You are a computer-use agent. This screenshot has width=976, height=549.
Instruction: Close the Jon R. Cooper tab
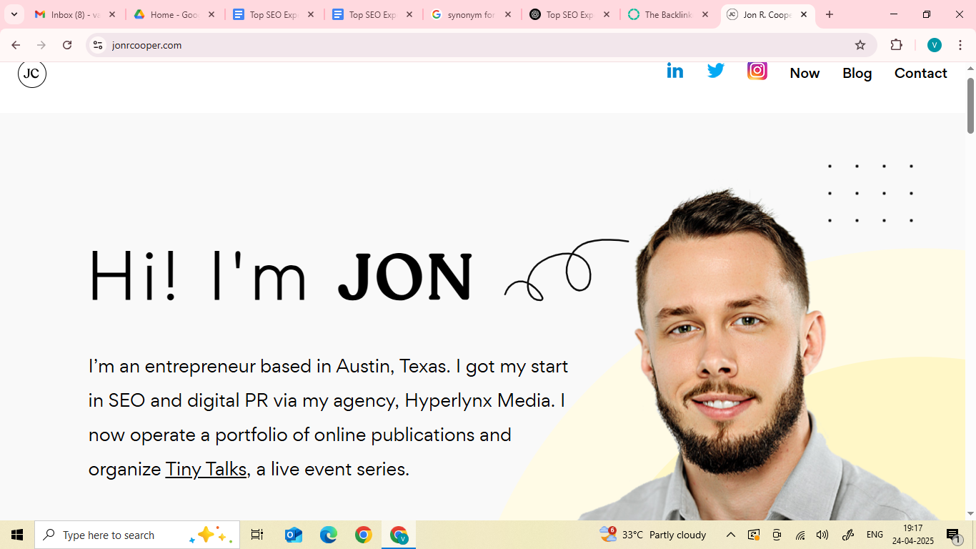pyautogui.click(x=804, y=14)
